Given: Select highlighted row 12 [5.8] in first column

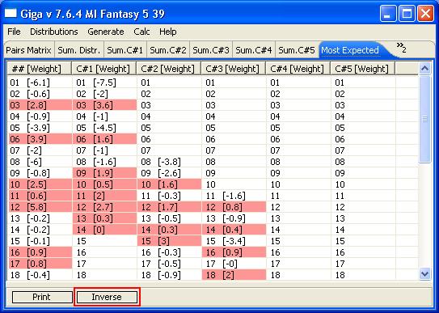Looking at the screenshot, I should pyautogui.click(x=40, y=207).
